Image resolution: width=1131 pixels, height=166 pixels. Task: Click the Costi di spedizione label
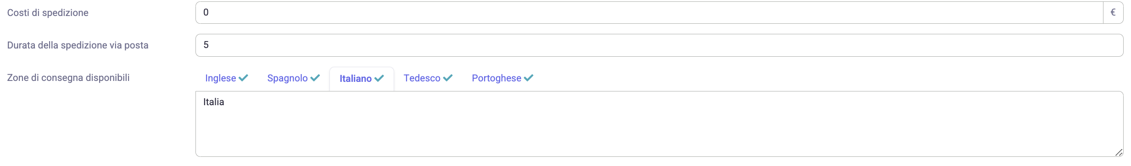[48, 13]
